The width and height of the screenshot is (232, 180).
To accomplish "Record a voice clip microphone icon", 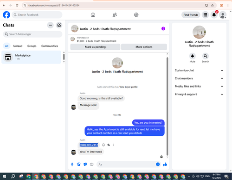I will click(72, 164).
